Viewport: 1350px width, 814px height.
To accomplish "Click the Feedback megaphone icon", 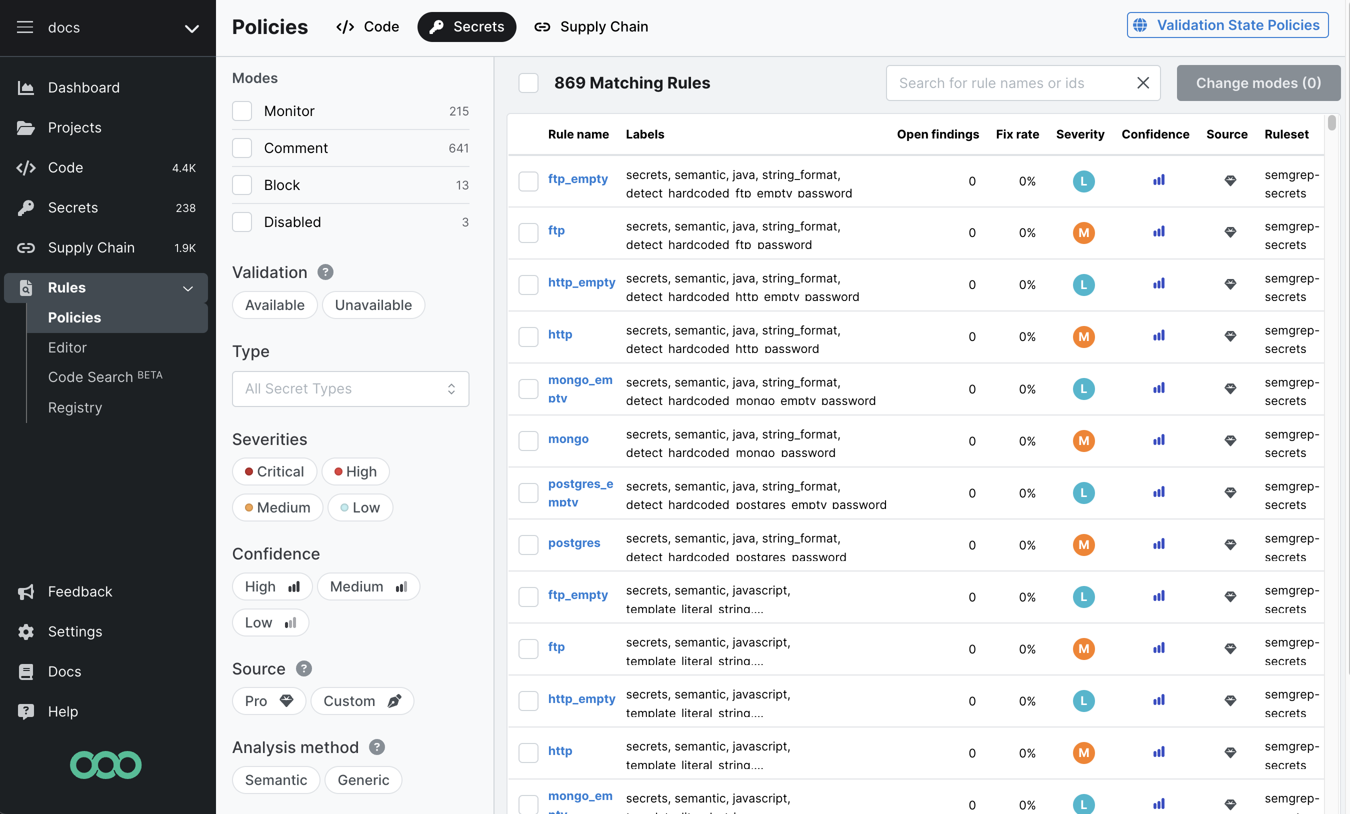I will coord(26,591).
